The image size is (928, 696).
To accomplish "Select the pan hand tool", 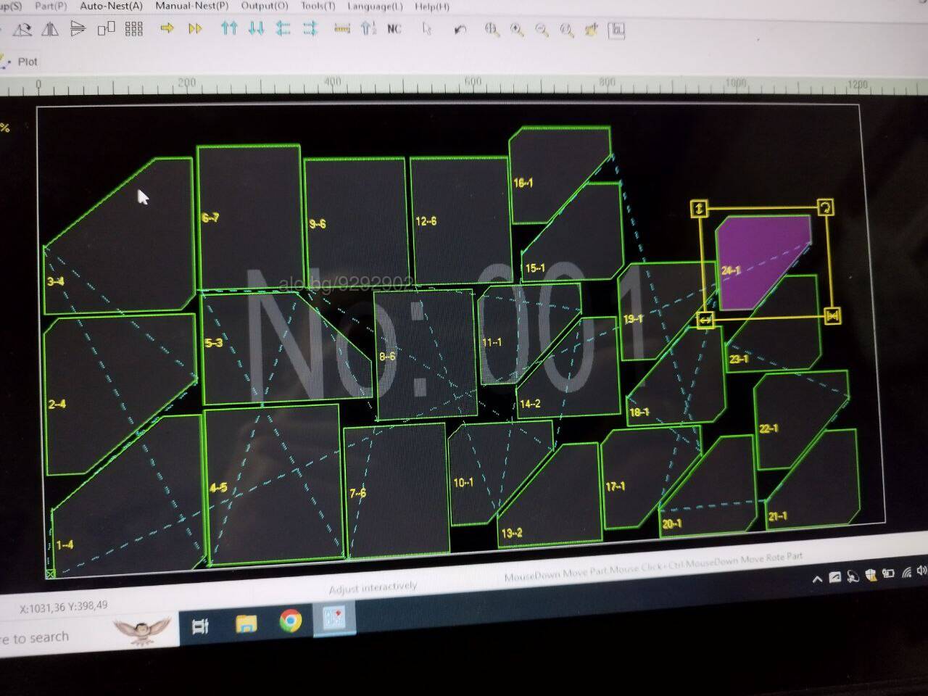I will [x=592, y=30].
